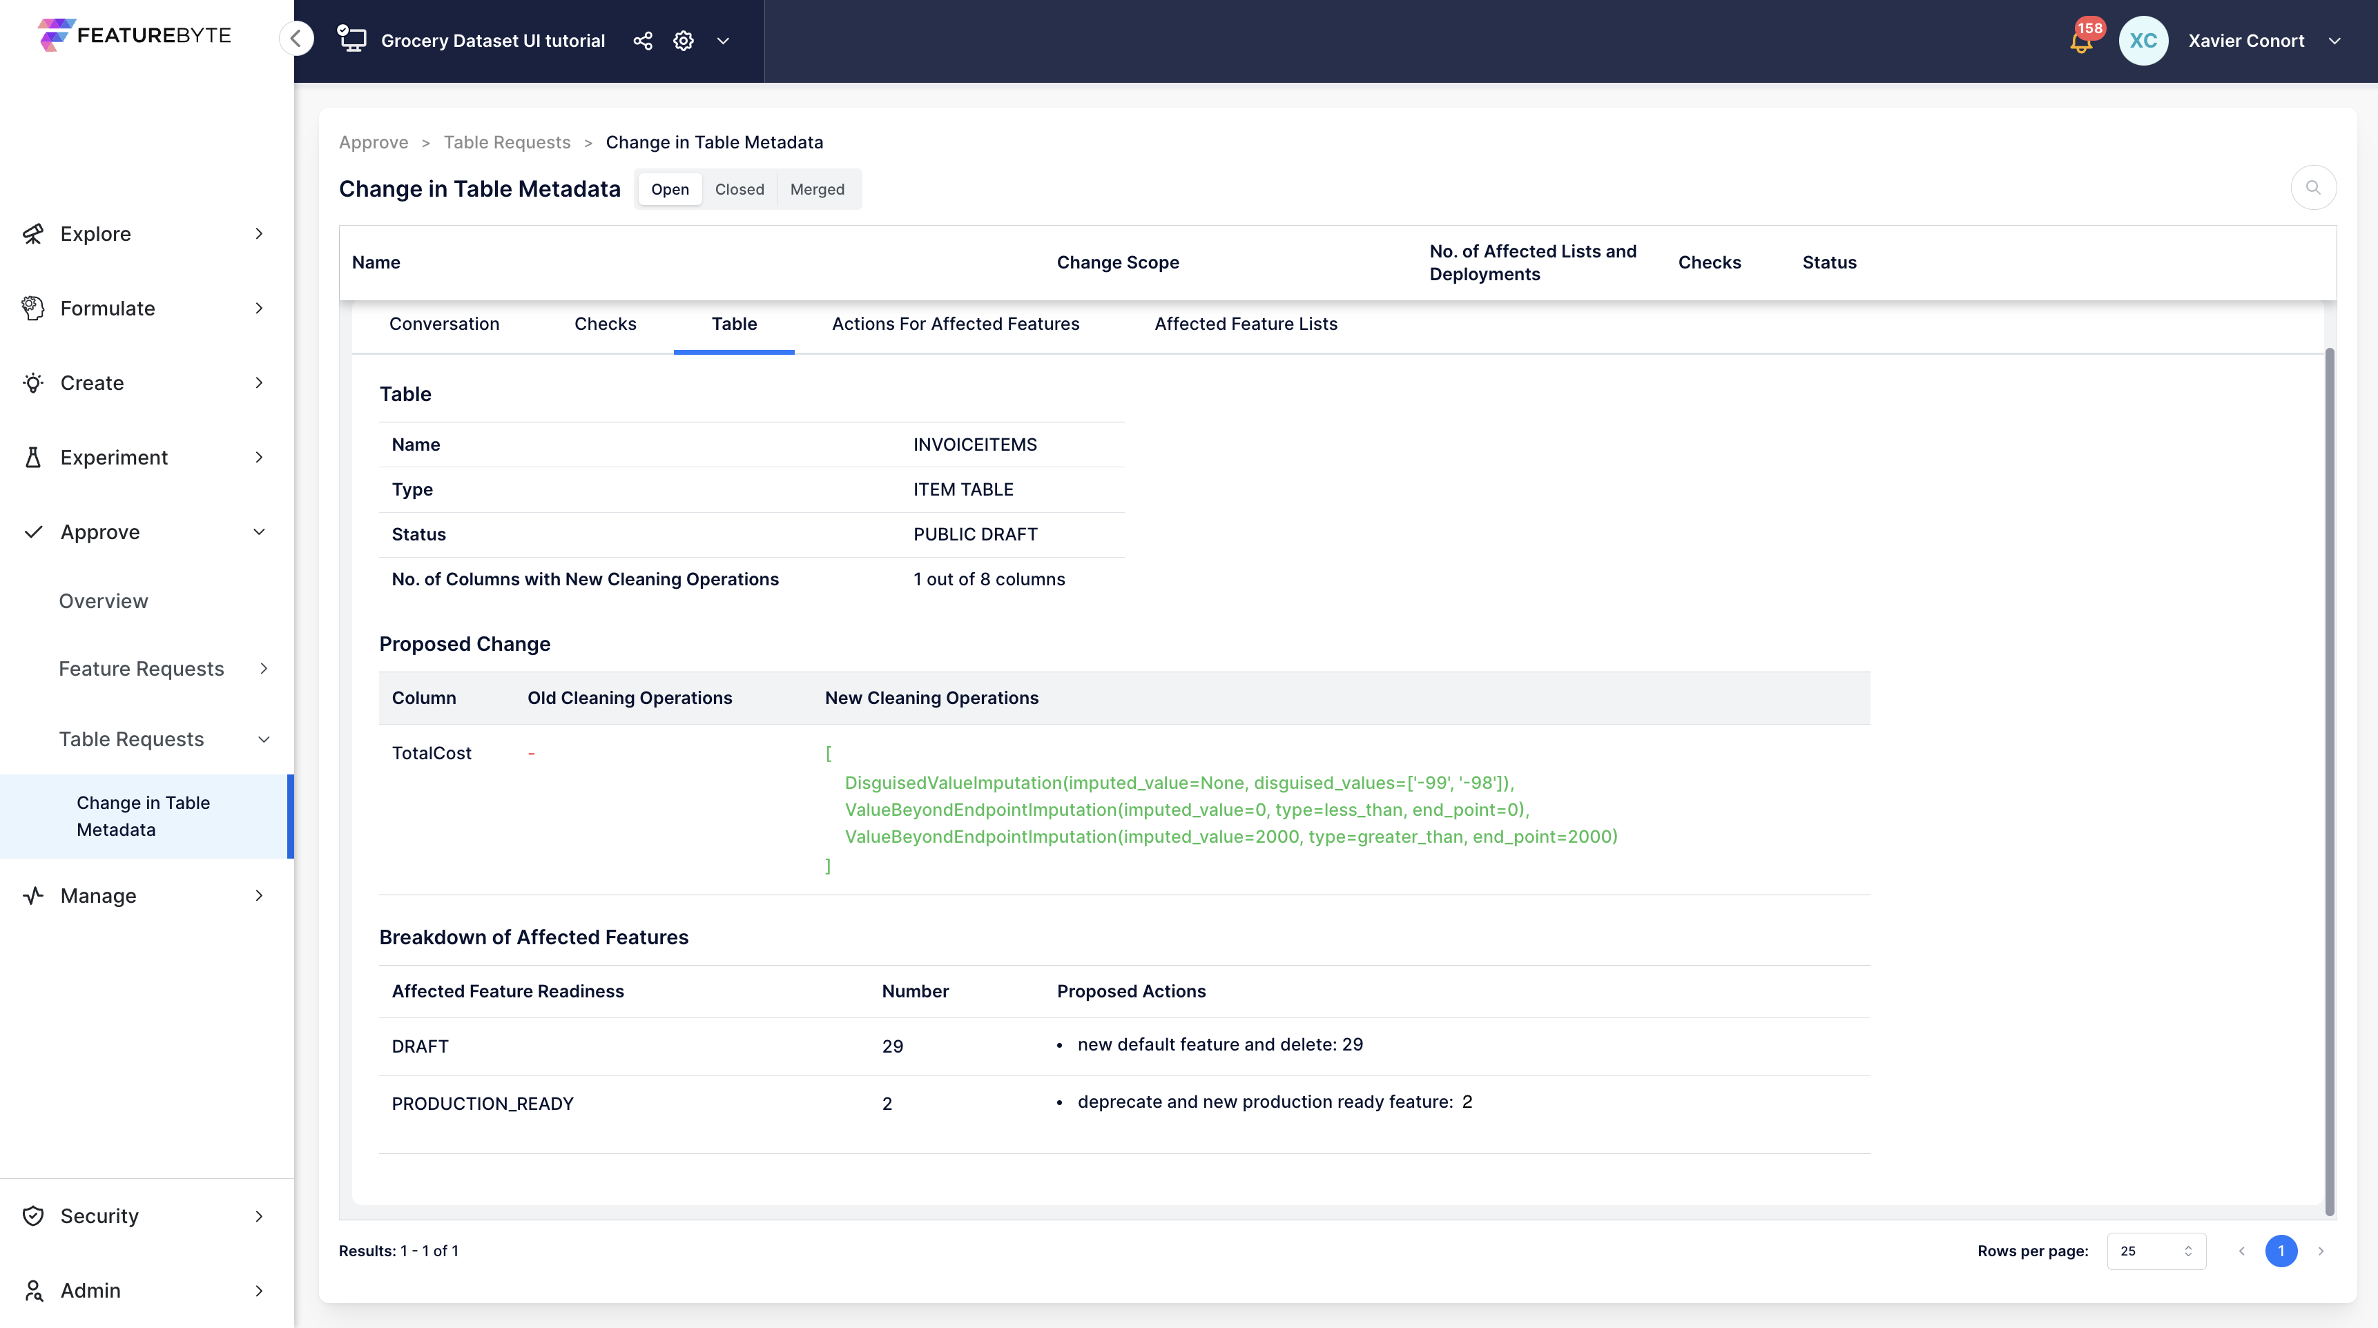Screen dimensions: 2378x1328
Task: Expand the Manage menu chevron
Action: pos(260,896)
